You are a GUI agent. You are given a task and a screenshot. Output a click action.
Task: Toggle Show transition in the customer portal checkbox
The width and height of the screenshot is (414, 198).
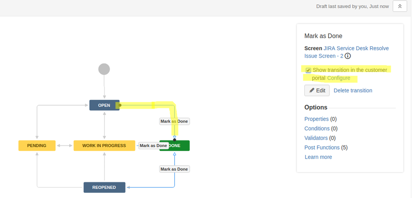coord(308,70)
